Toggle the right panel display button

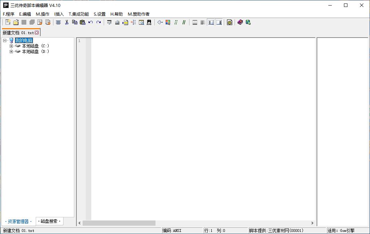click(x=219, y=22)
